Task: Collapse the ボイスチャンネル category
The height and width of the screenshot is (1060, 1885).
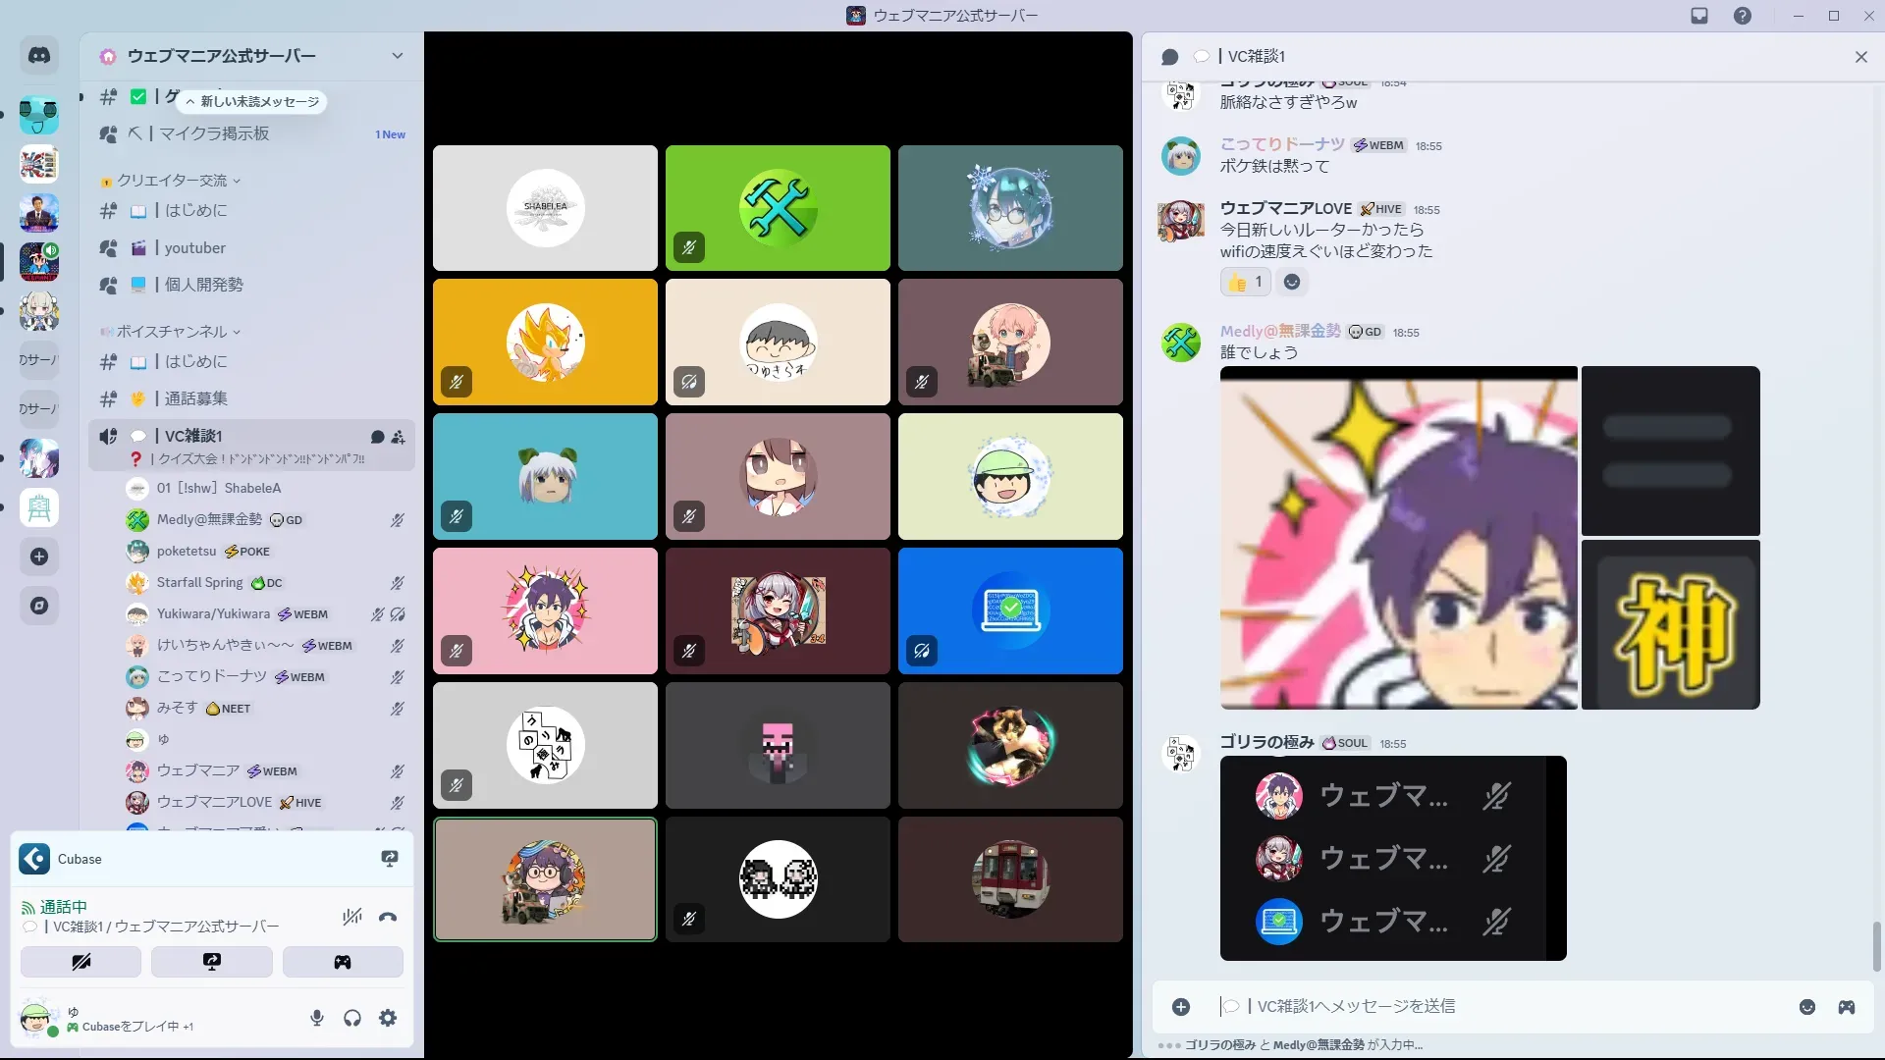Action: 173,332
